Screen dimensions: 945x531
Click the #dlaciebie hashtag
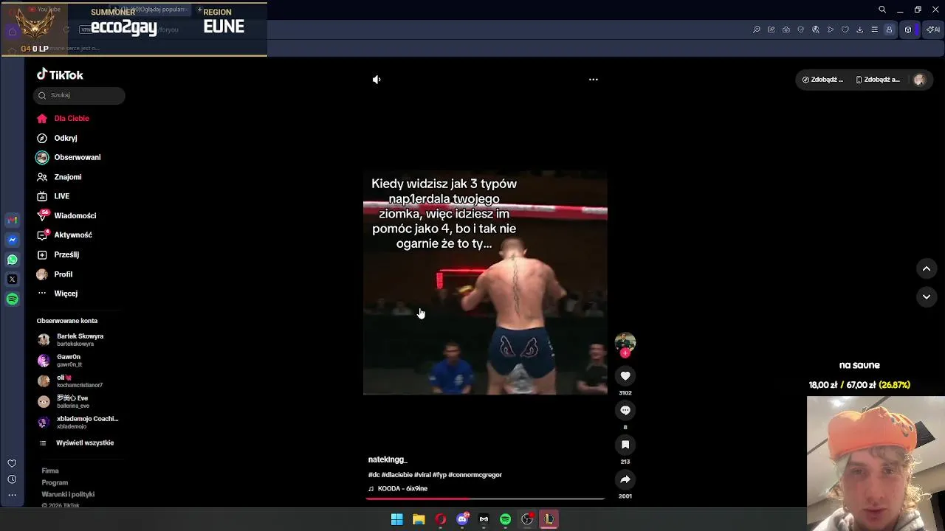pos(397,475)
